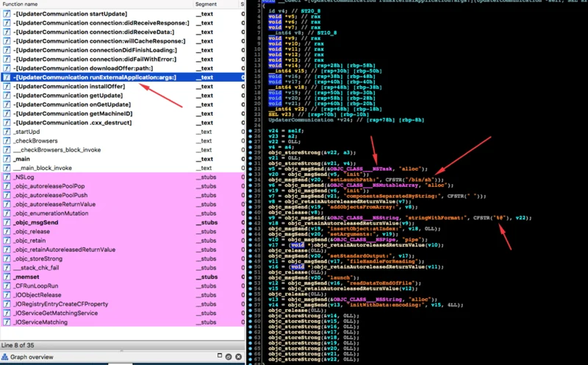This screenshot has width=588, height=365.
Task: Select connection:didReceiveResponse: function
Action: tap(101, 23)
